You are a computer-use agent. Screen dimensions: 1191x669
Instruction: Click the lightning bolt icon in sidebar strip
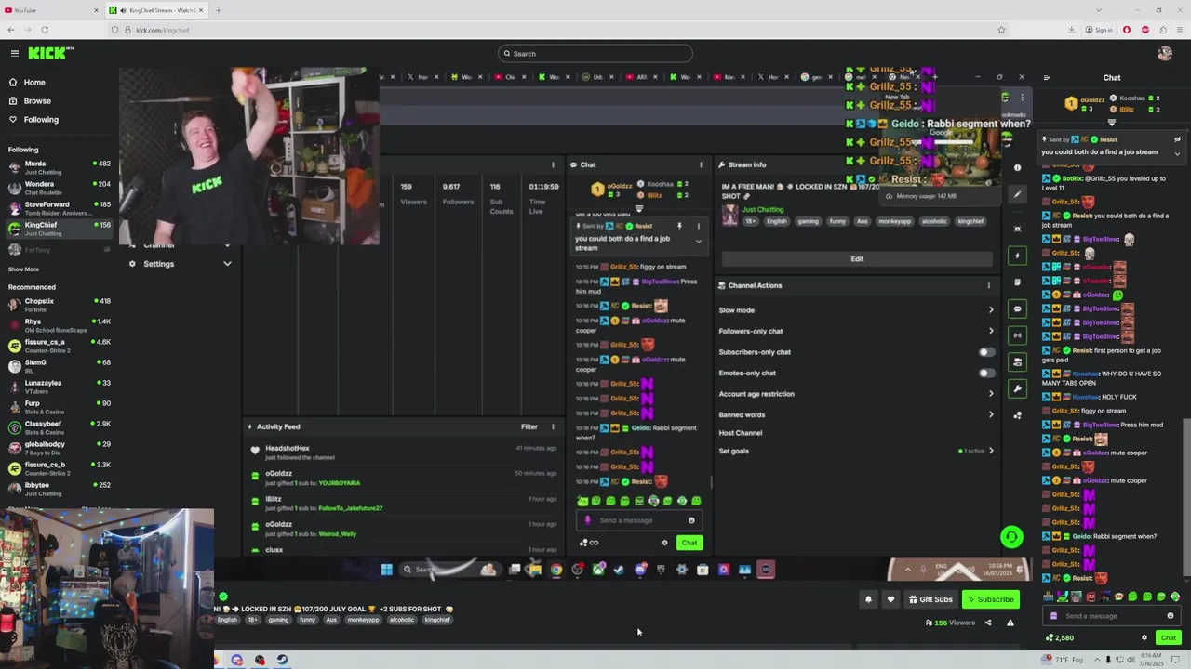[x=1017, y=256]
